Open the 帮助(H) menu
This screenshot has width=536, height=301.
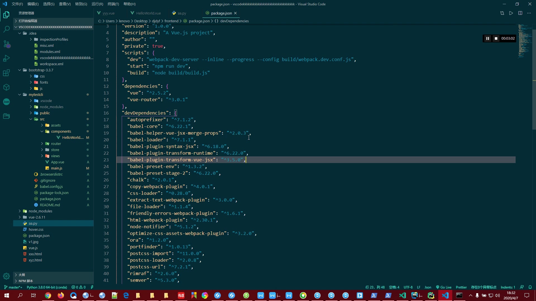pyautogui.click(x=130, y=4)
